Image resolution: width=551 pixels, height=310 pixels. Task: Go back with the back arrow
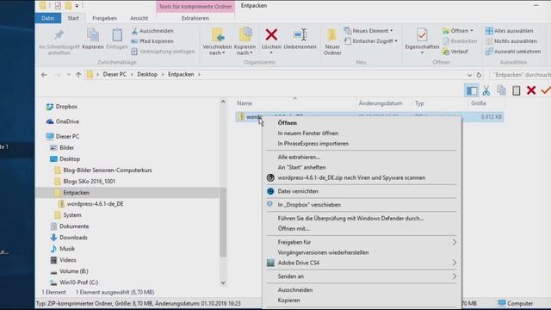[x=44, y=75]
